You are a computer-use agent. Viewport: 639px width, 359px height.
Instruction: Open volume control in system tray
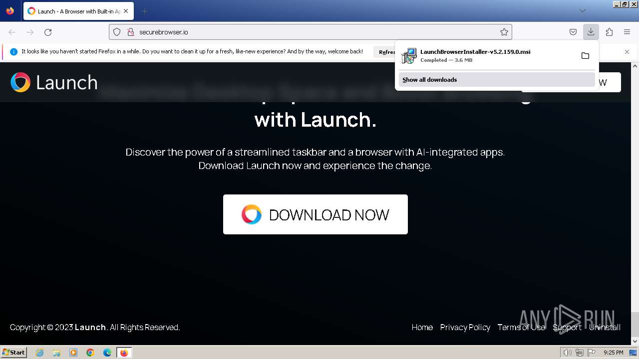pyautogui.click(x=567, y=353)
